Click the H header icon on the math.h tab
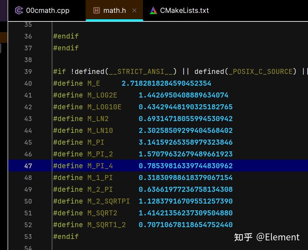Image resolution: width=308 pixels, height=250 pixels. [96, 10]
